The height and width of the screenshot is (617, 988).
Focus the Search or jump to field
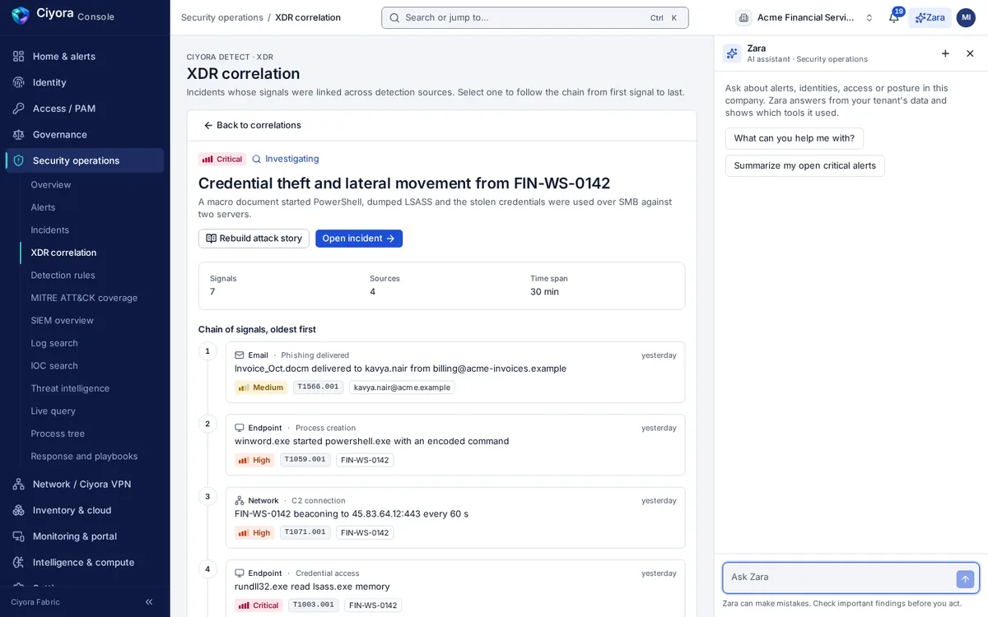tap(535, 17)
